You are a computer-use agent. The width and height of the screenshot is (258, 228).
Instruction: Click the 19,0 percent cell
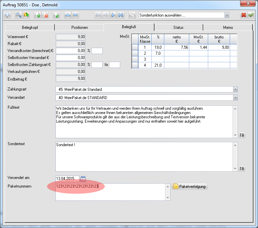[x=158, y=47]
